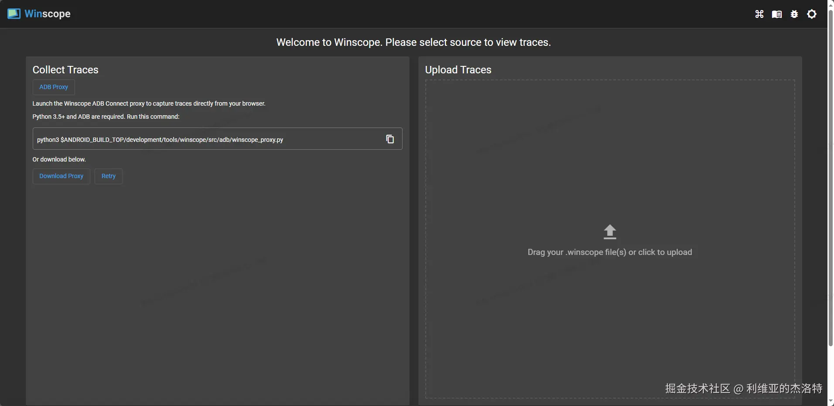Click the bug report icon
The image size is (834, 406).
tap(794, 14)
